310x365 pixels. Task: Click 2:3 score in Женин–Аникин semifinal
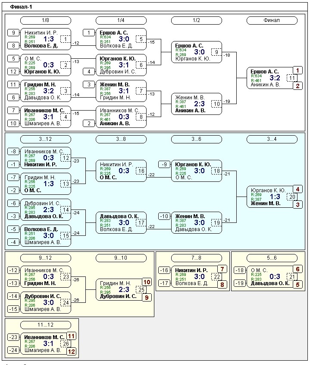pyautogui.click(x=200, y=104)
